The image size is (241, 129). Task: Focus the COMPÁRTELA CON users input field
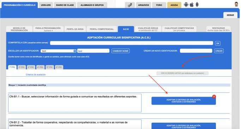[x=132, y=43]
